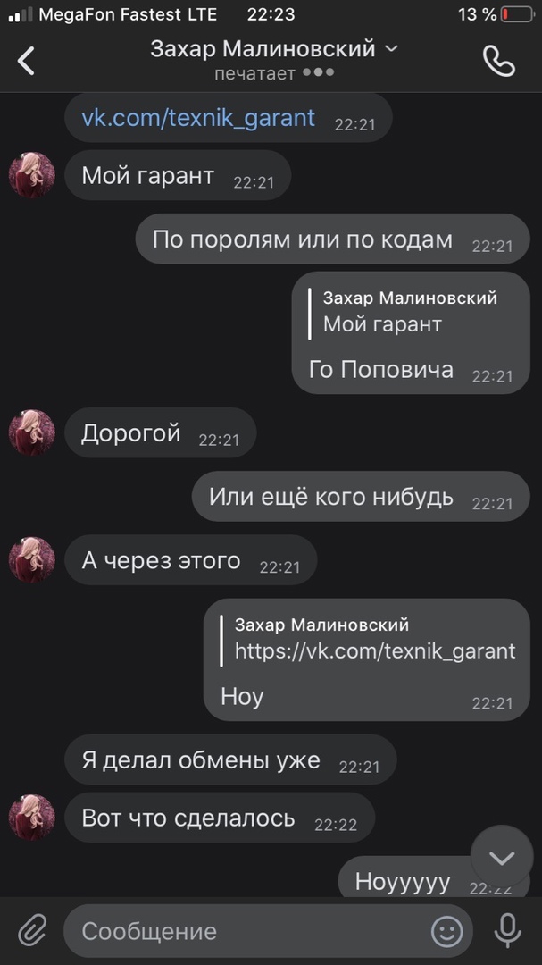
Task: Open avatar beside 'Дорогой' message
Action: tap(32, 432)
